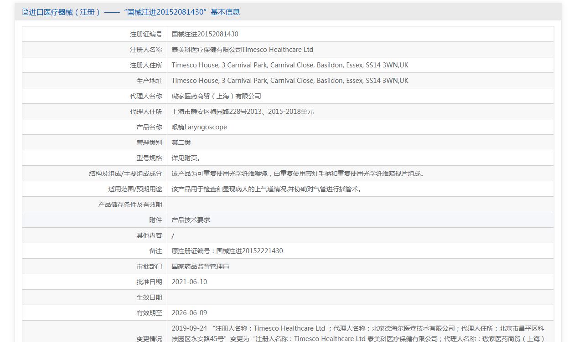This screenshot has height=342, width=584.
Task: Select the agent name ending 商贸（上海）有限公司
Action: click(x=217, y=96)
